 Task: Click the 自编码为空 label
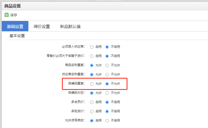click(x=76, y=93)
